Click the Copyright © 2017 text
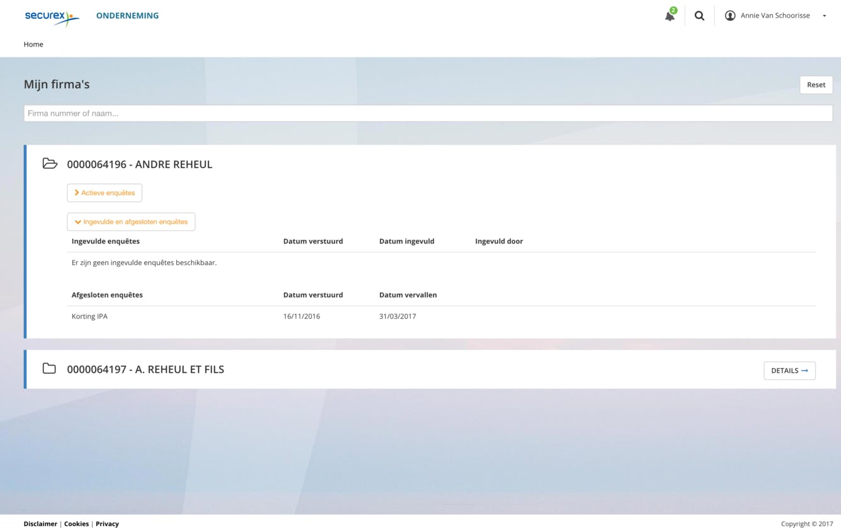The width and height of the screenshot is (841, 528). pyautogui.click(x=807, y=524)
